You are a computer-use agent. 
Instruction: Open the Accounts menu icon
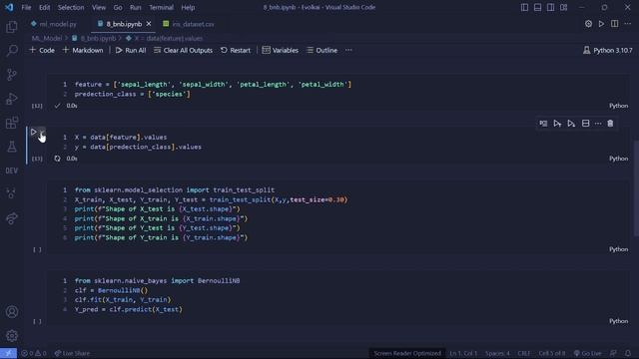pyautogui.click(x=12, y=312)
